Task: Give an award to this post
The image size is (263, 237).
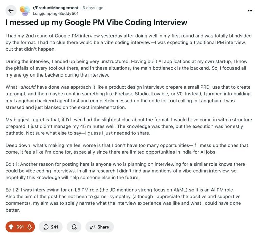Action: [x=74, y=227]
